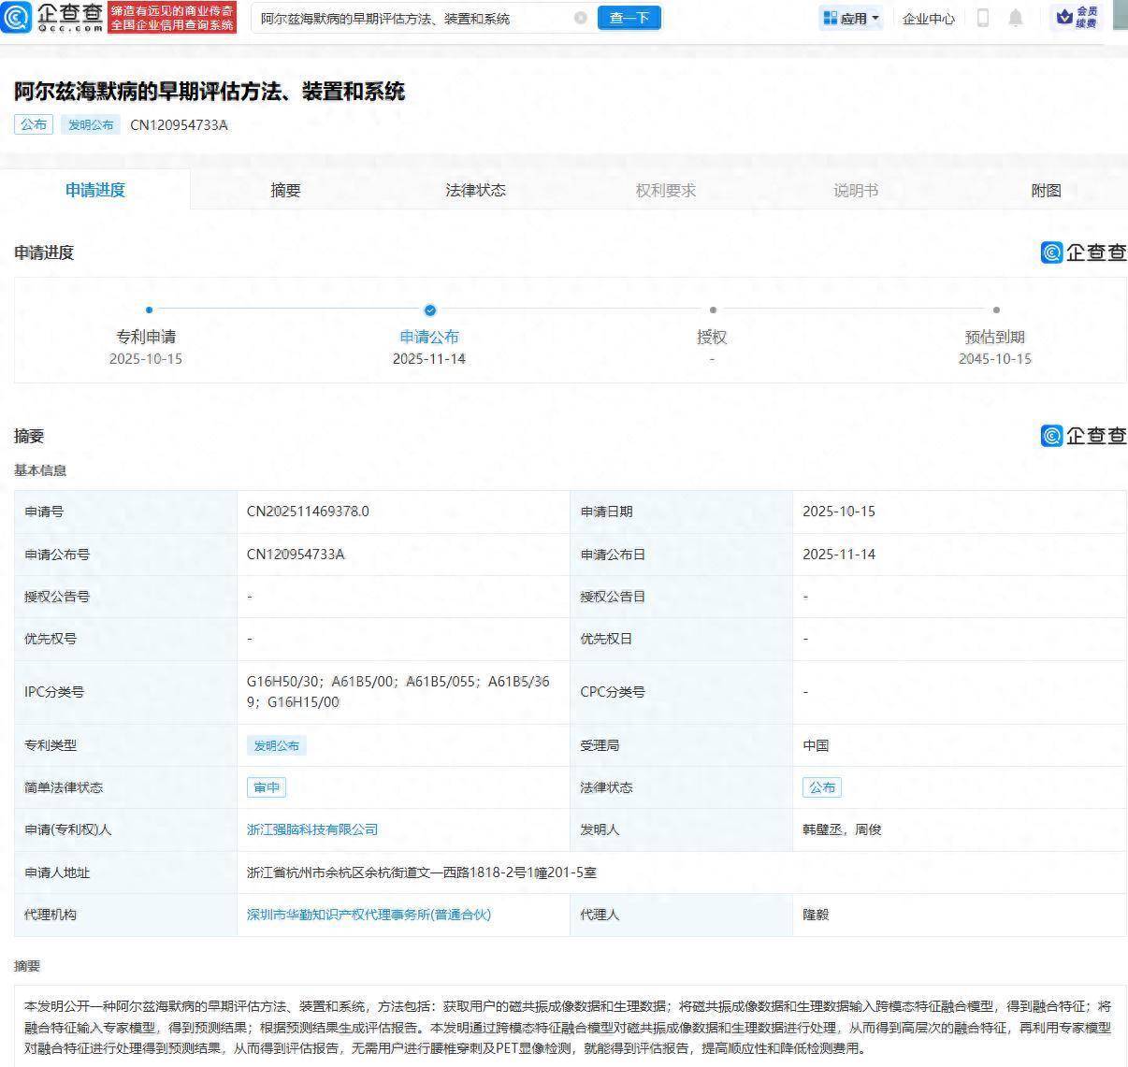Image resolution: width=1128 pixels, height=1067 pixels.
Task: Open the 深圳市华勤知识产权代理事务所 agency link
Action: click(x=369, y=915)
